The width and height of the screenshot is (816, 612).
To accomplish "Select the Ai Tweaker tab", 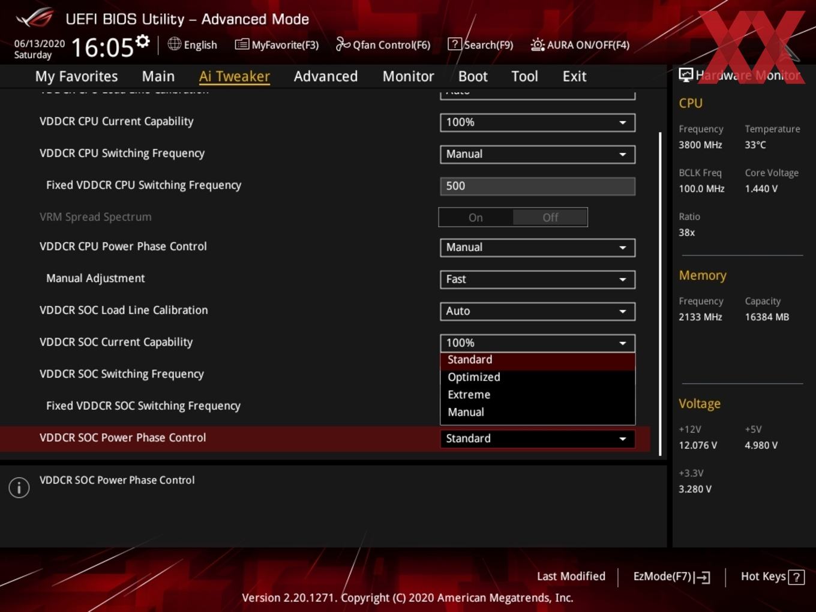I will click(x=235, y=76).
